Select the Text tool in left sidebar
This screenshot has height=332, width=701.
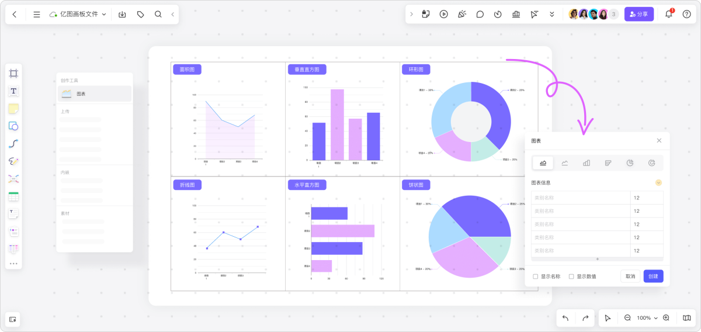[13, 91]
